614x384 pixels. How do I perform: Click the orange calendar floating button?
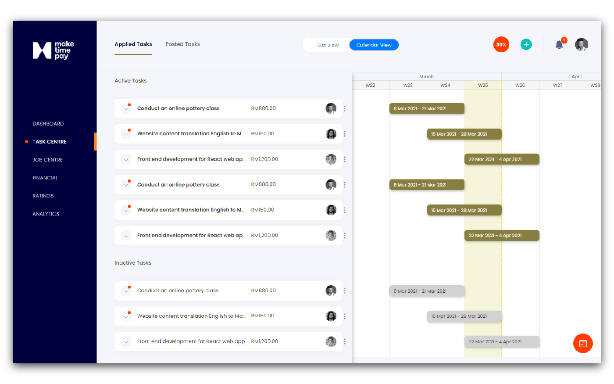point(583,343)
